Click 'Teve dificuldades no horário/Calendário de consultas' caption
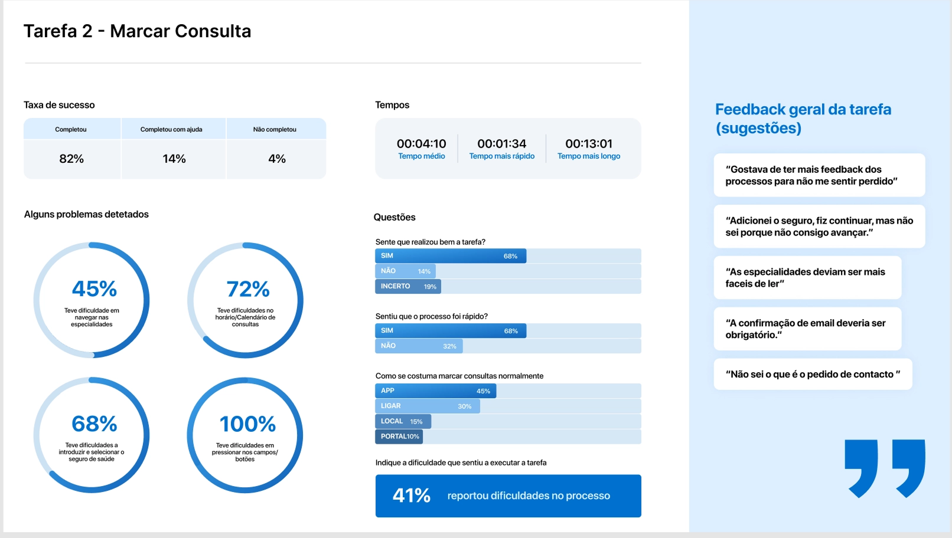Image resolution: width=952 pixels, height=538 pixels. tap(245, 317)
